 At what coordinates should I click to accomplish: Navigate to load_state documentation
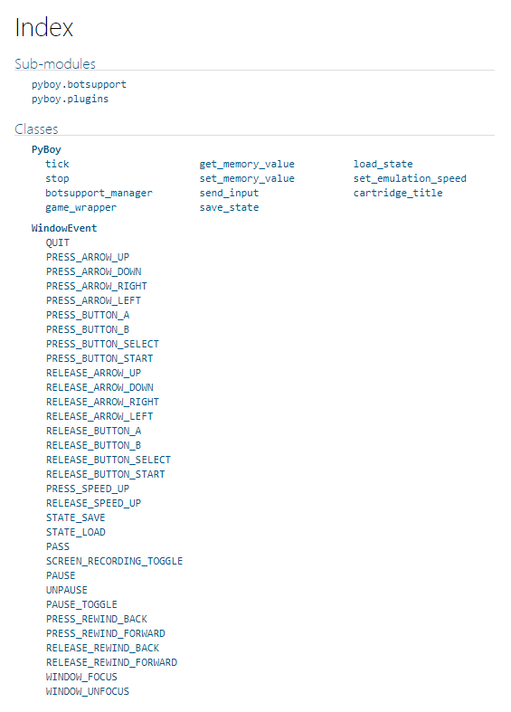click(x=383, y=164)
